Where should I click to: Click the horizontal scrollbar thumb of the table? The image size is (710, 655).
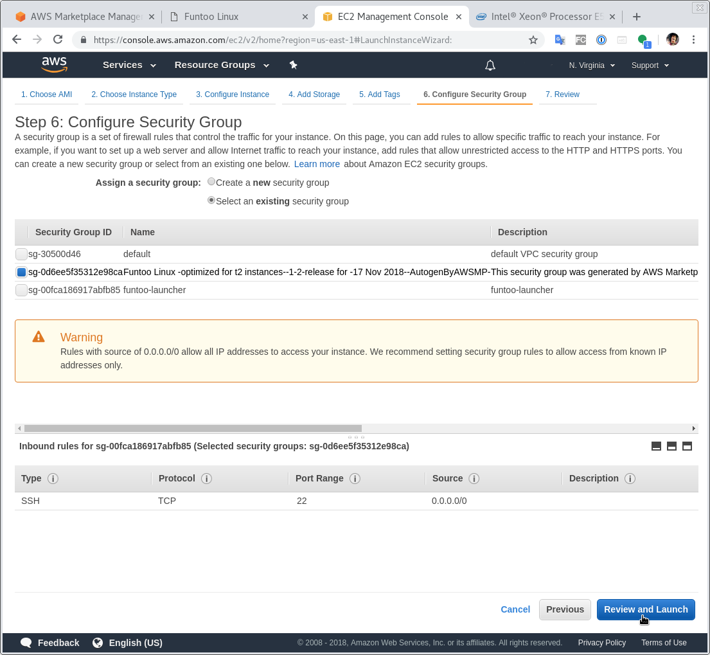pos(193,429)
